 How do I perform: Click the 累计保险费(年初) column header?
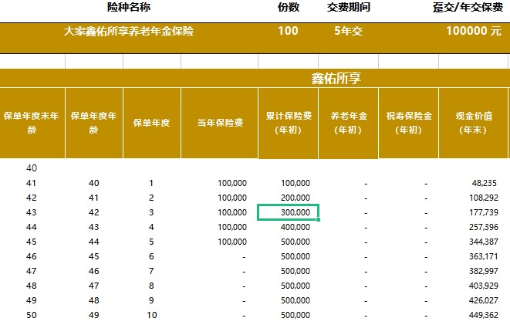[288, 123]
